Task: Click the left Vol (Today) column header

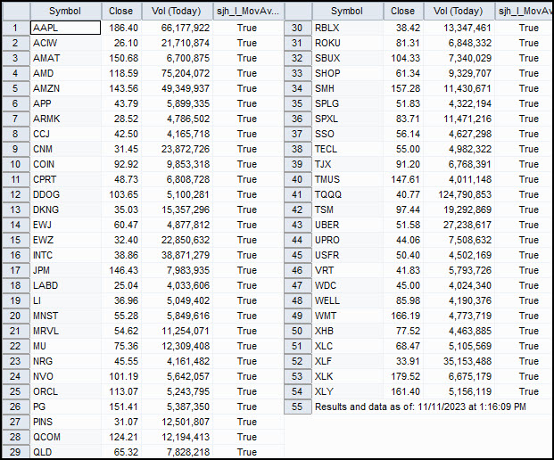Action: coord(177,12)
